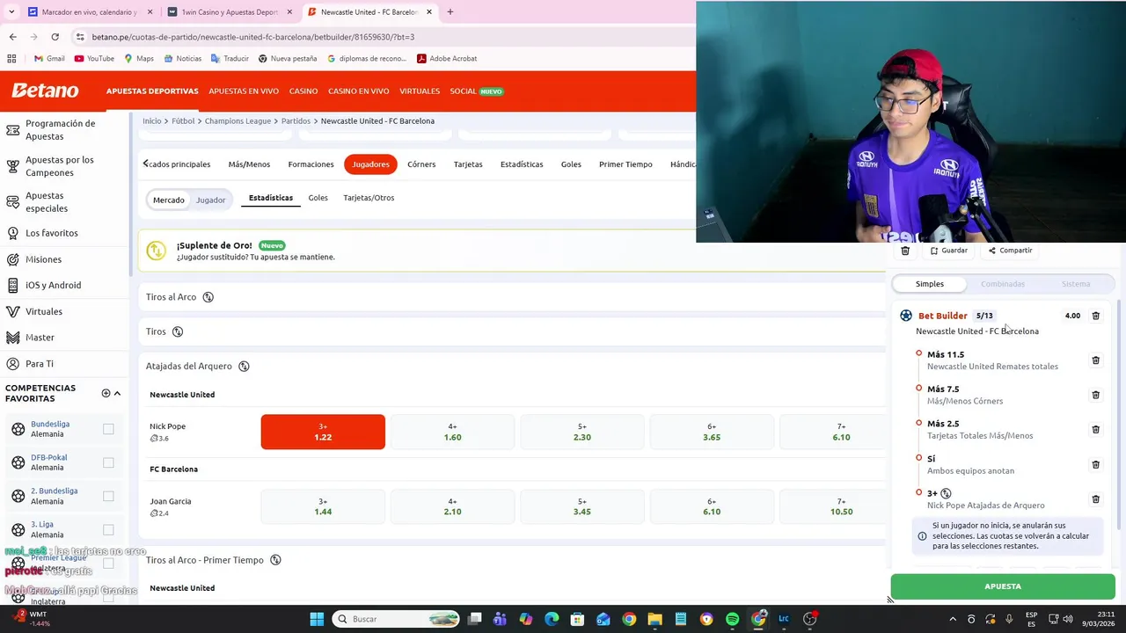Switch grouping toggle to Jugador
This screenshot has height=633, width=1126.
pos(210,200)
